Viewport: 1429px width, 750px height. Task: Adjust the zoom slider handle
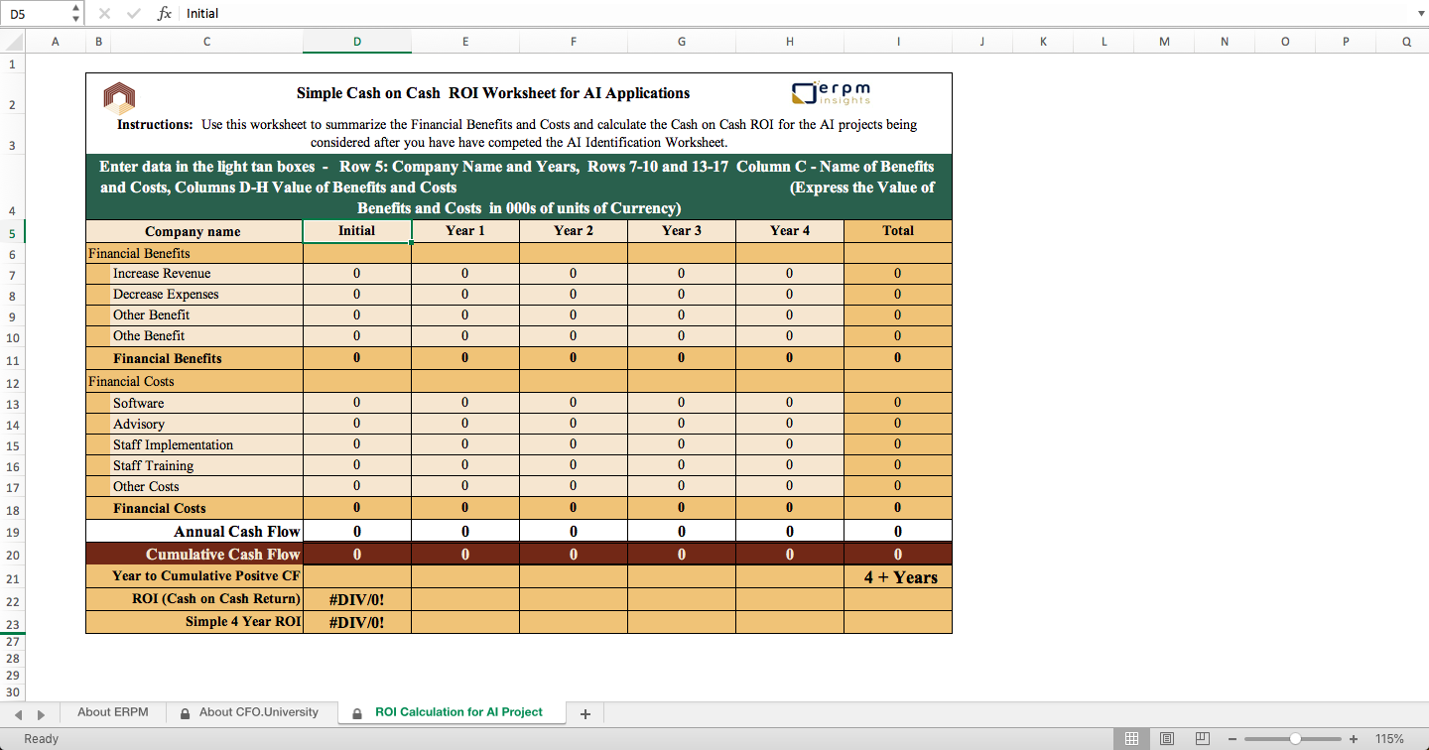tap(1295, 739)
